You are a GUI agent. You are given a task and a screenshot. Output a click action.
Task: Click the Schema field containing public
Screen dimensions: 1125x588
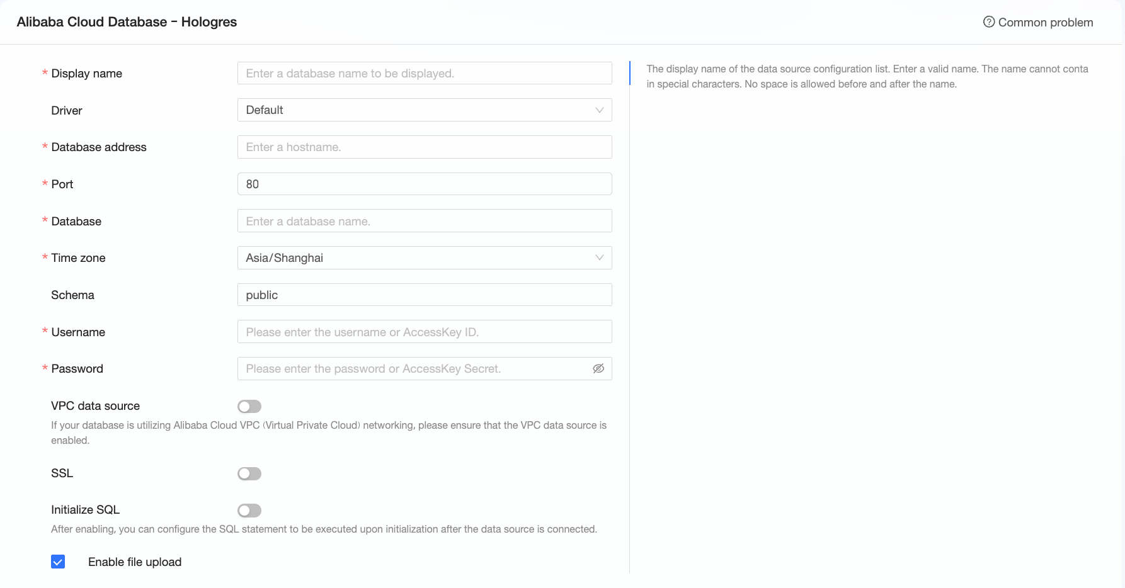tap(425, 295)
